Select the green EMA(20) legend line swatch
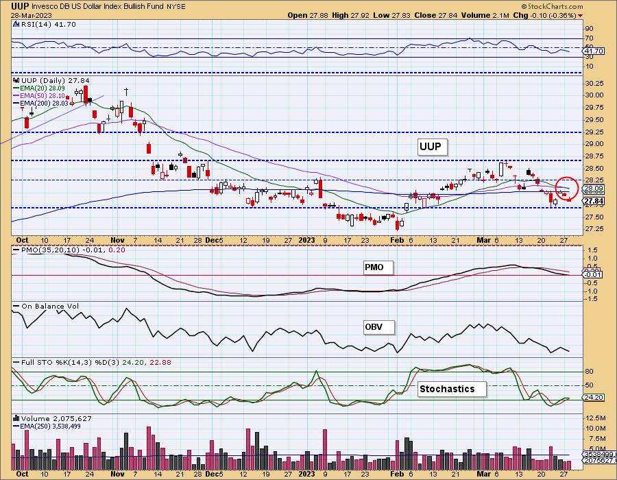617x480 pixels. [x=16, y=88]
